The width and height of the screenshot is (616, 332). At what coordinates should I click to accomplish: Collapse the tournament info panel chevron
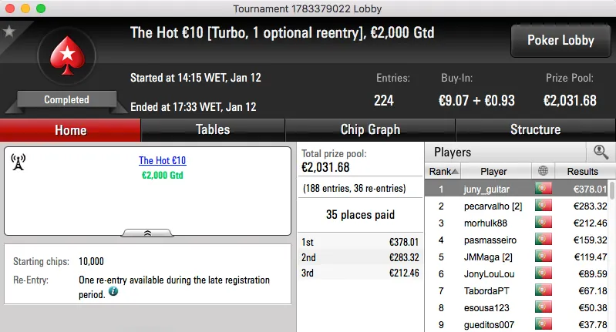147,232
